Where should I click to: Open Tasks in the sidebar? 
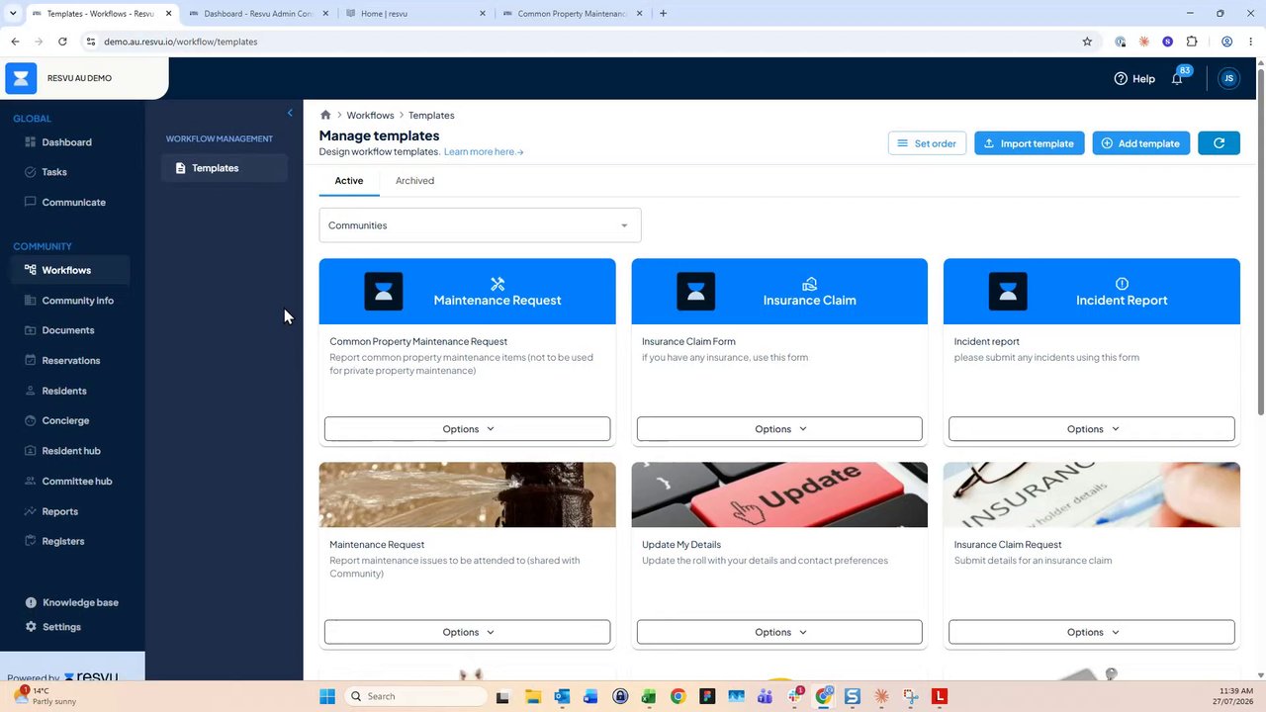pyautogui.click(x=54, y=172)
